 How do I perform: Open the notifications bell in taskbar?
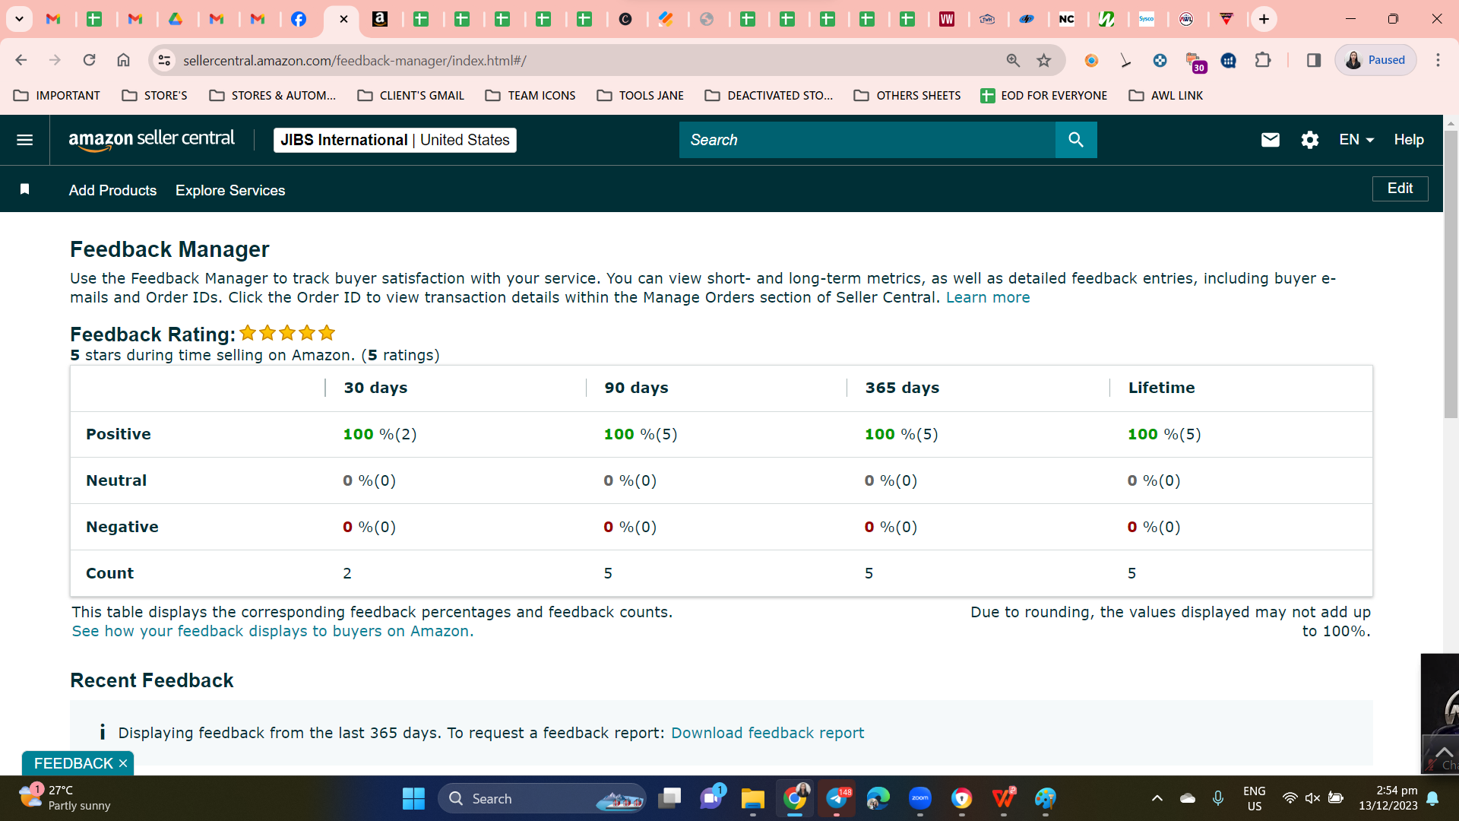[x=1432, y=798]
